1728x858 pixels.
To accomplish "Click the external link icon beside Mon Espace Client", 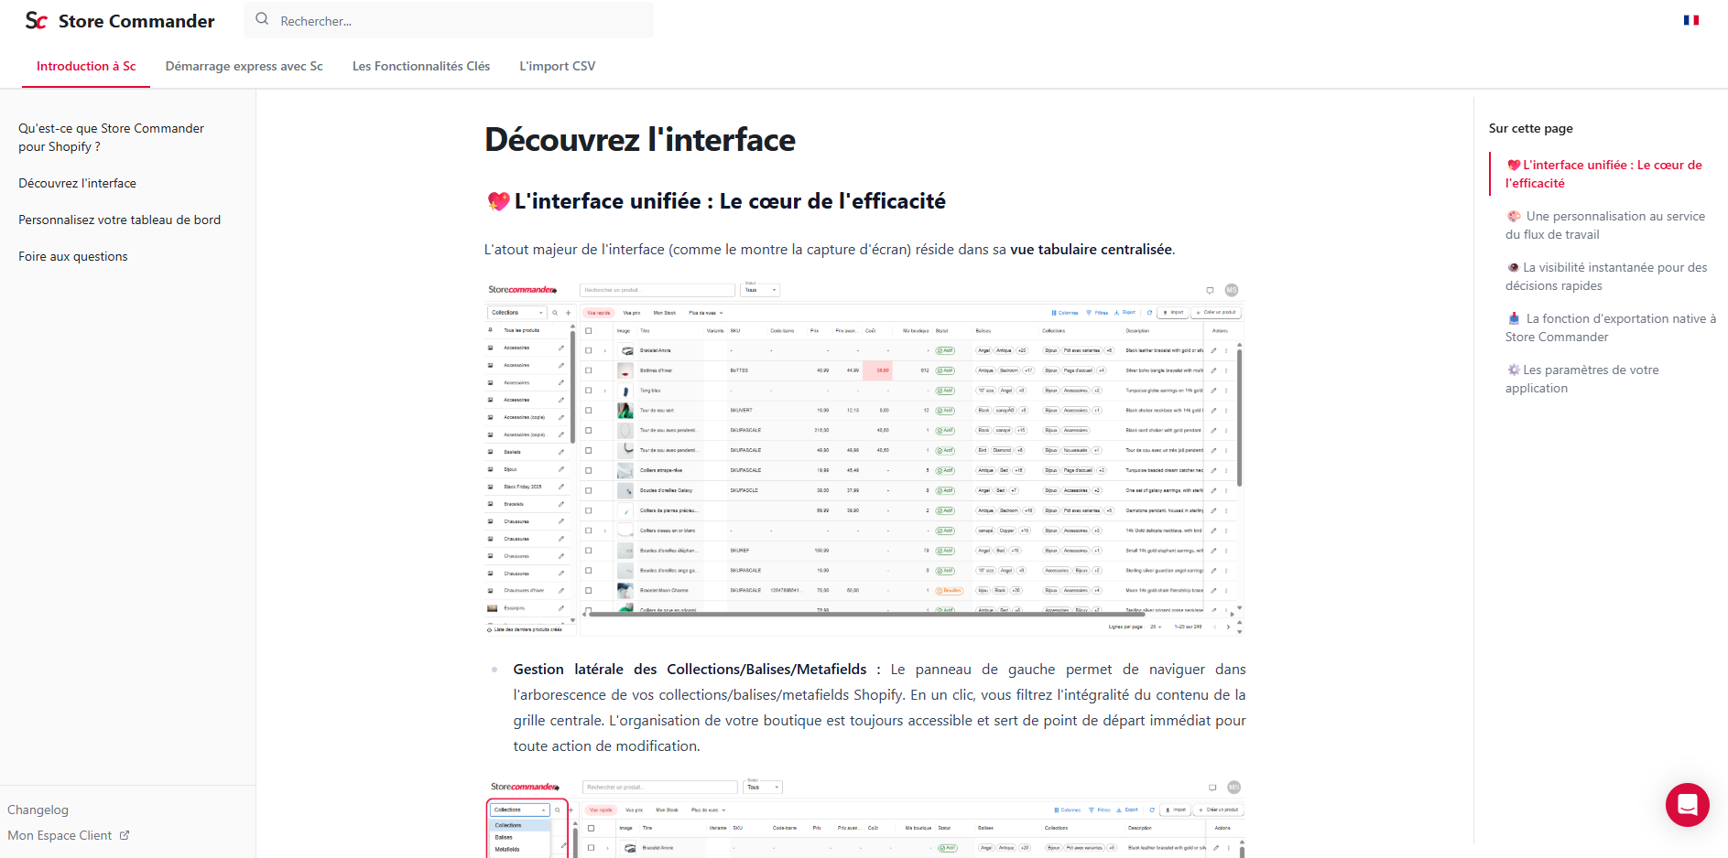I will click(x=125, y=835).
